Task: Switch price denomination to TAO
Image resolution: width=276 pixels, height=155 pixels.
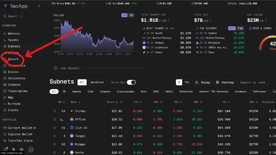Action: [x=187, y=82]
